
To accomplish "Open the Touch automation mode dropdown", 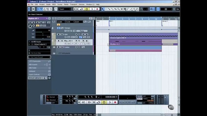I will click(x=65, y=9).
